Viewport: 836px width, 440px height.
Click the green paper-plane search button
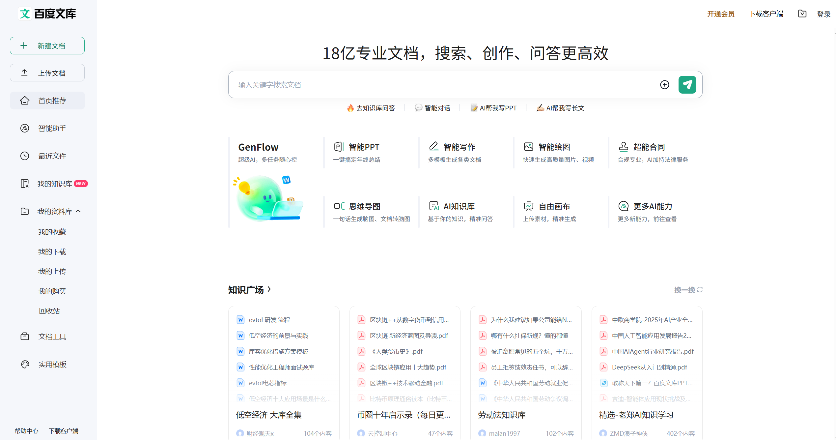[687, 85]
